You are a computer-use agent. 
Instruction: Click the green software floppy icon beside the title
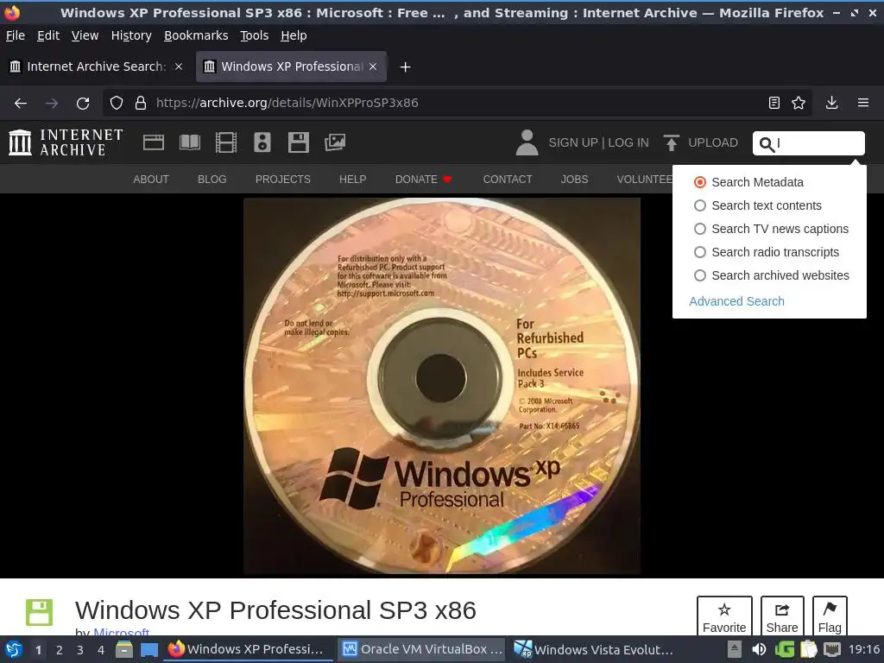(40, 612)
